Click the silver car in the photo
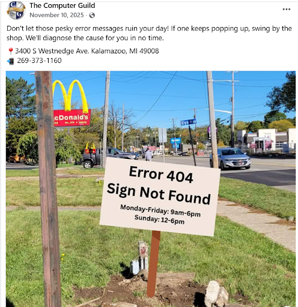298x307 pixels. tap(231, 158)
